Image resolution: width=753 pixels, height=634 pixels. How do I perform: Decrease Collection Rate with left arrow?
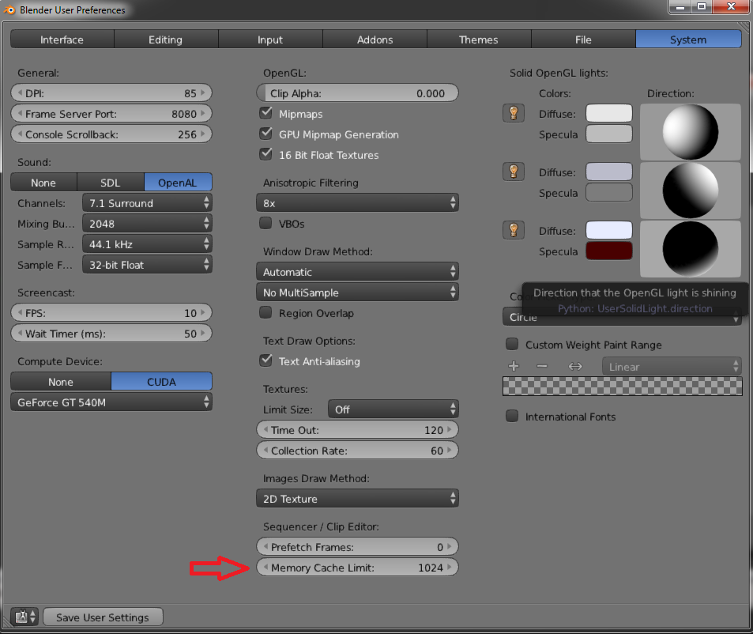[265, 450]
